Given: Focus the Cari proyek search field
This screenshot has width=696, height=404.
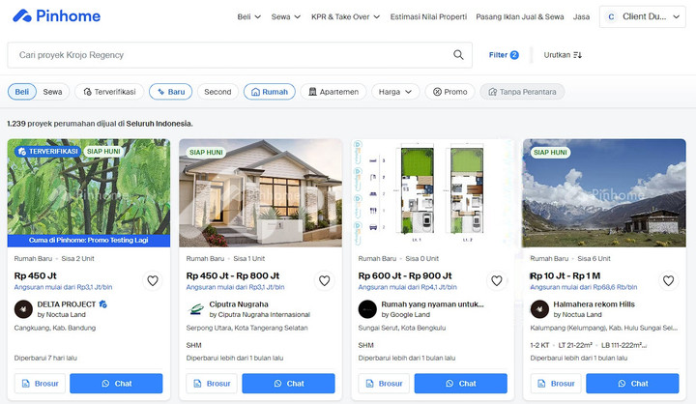Looking at the screenshot, I should point(231,55).
